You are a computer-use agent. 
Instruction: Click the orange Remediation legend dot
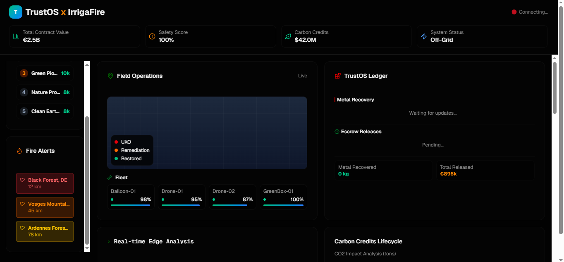[116, 150]
